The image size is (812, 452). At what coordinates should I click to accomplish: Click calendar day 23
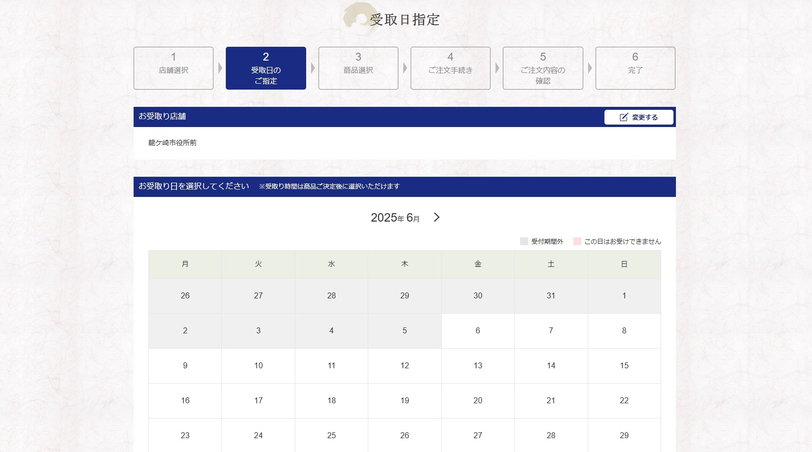pos(185,435)
